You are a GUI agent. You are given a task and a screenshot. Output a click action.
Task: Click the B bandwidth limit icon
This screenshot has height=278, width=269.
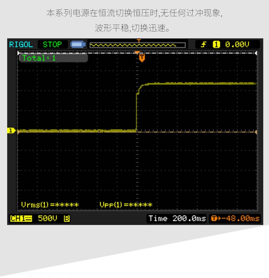pyautogui.click(x=67, y=219)
